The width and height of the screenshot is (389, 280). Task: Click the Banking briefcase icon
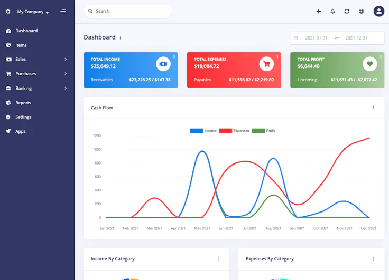click(x=8, y=88)
